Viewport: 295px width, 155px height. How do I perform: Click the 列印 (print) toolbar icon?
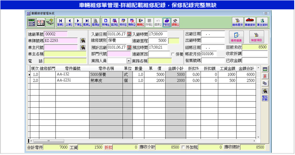[167, 22]
